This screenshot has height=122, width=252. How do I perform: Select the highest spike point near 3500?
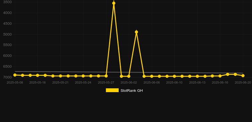pos(114,3)
